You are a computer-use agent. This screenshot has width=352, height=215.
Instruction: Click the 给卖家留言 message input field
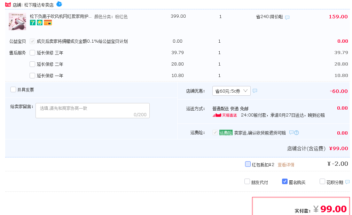coord(93,111)
